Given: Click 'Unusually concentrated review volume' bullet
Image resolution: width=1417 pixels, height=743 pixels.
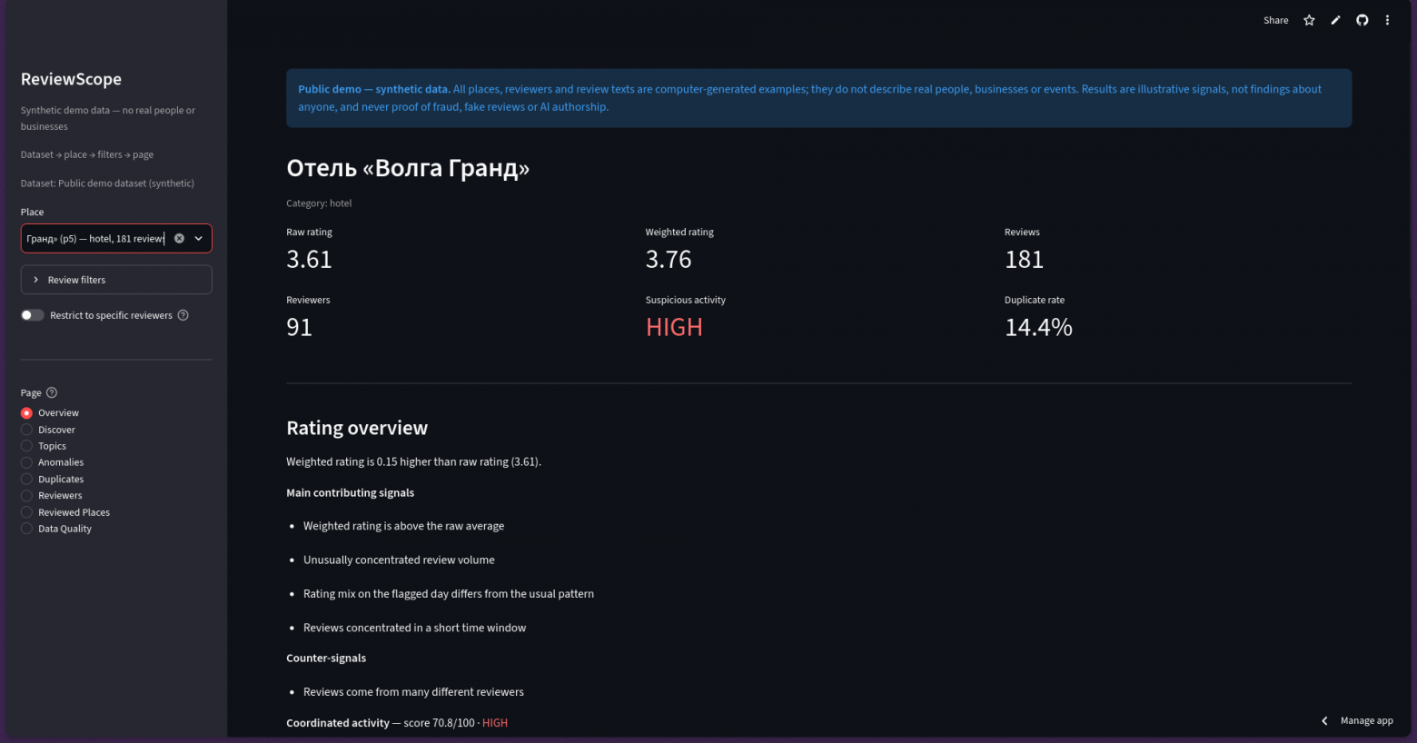Looking at the screenshot, I should click(399, 560).
